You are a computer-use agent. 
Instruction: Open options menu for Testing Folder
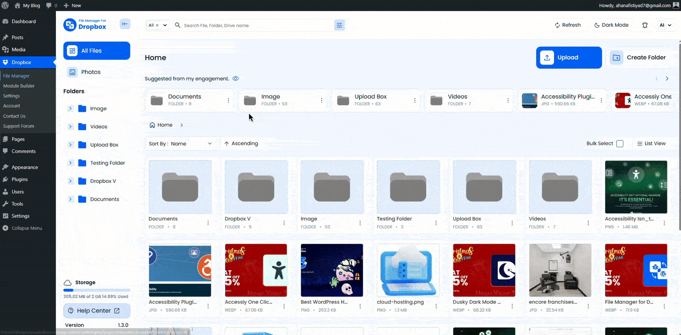click(436, 223)
